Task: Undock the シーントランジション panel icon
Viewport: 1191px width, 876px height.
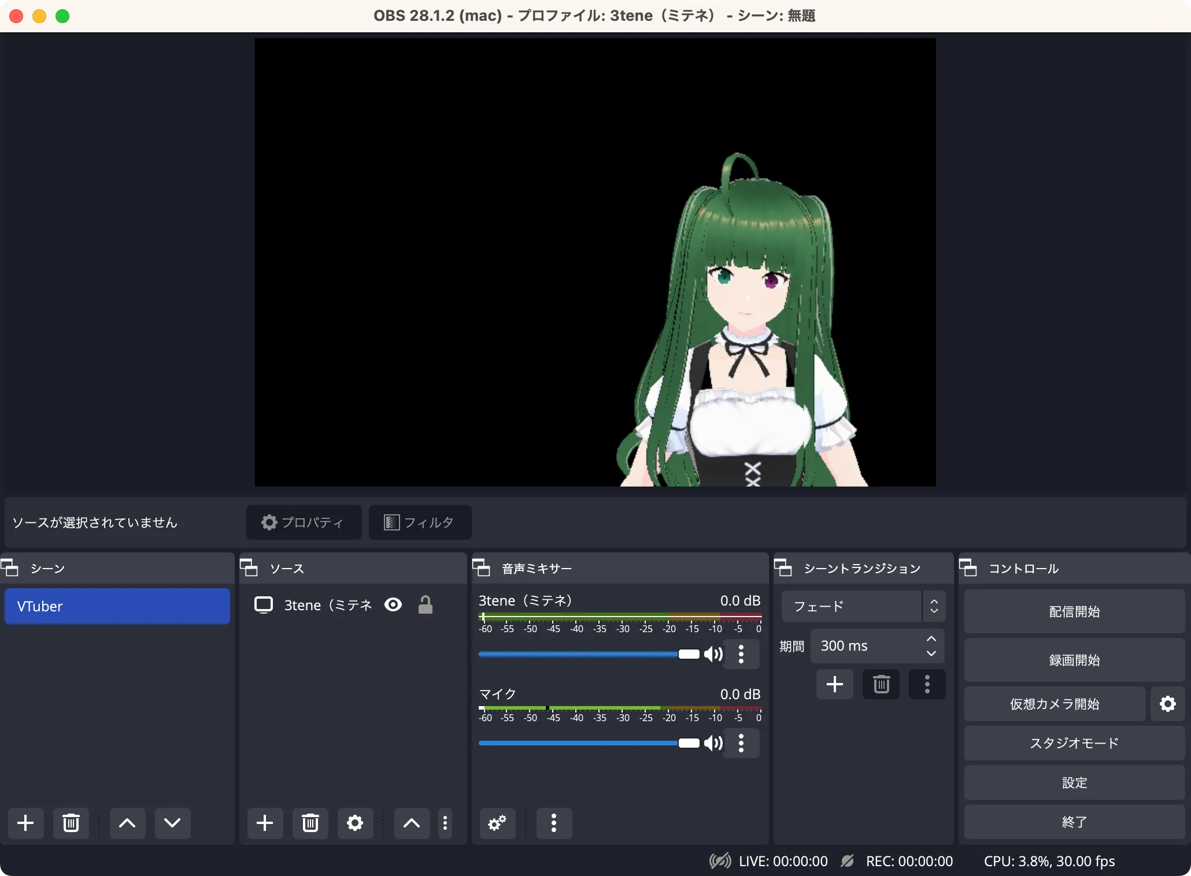Action: (783, 568)
